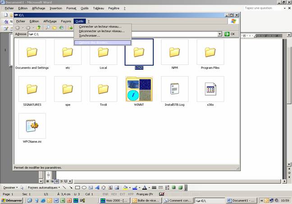292x204 pixels.
Task: Launch Excel from the Quick Launch bar
Action: [x=63, y=200]
